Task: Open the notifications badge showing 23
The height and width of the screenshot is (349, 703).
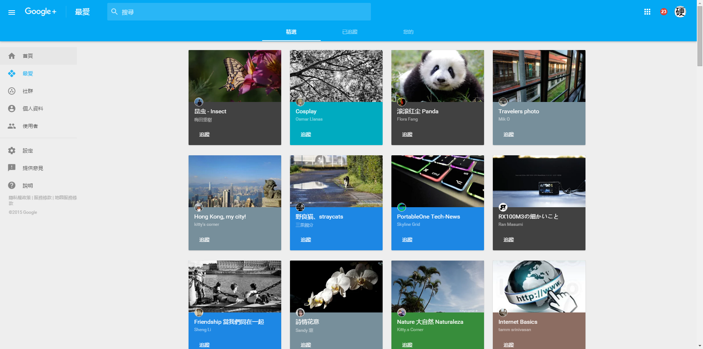Action: point(663,12)
